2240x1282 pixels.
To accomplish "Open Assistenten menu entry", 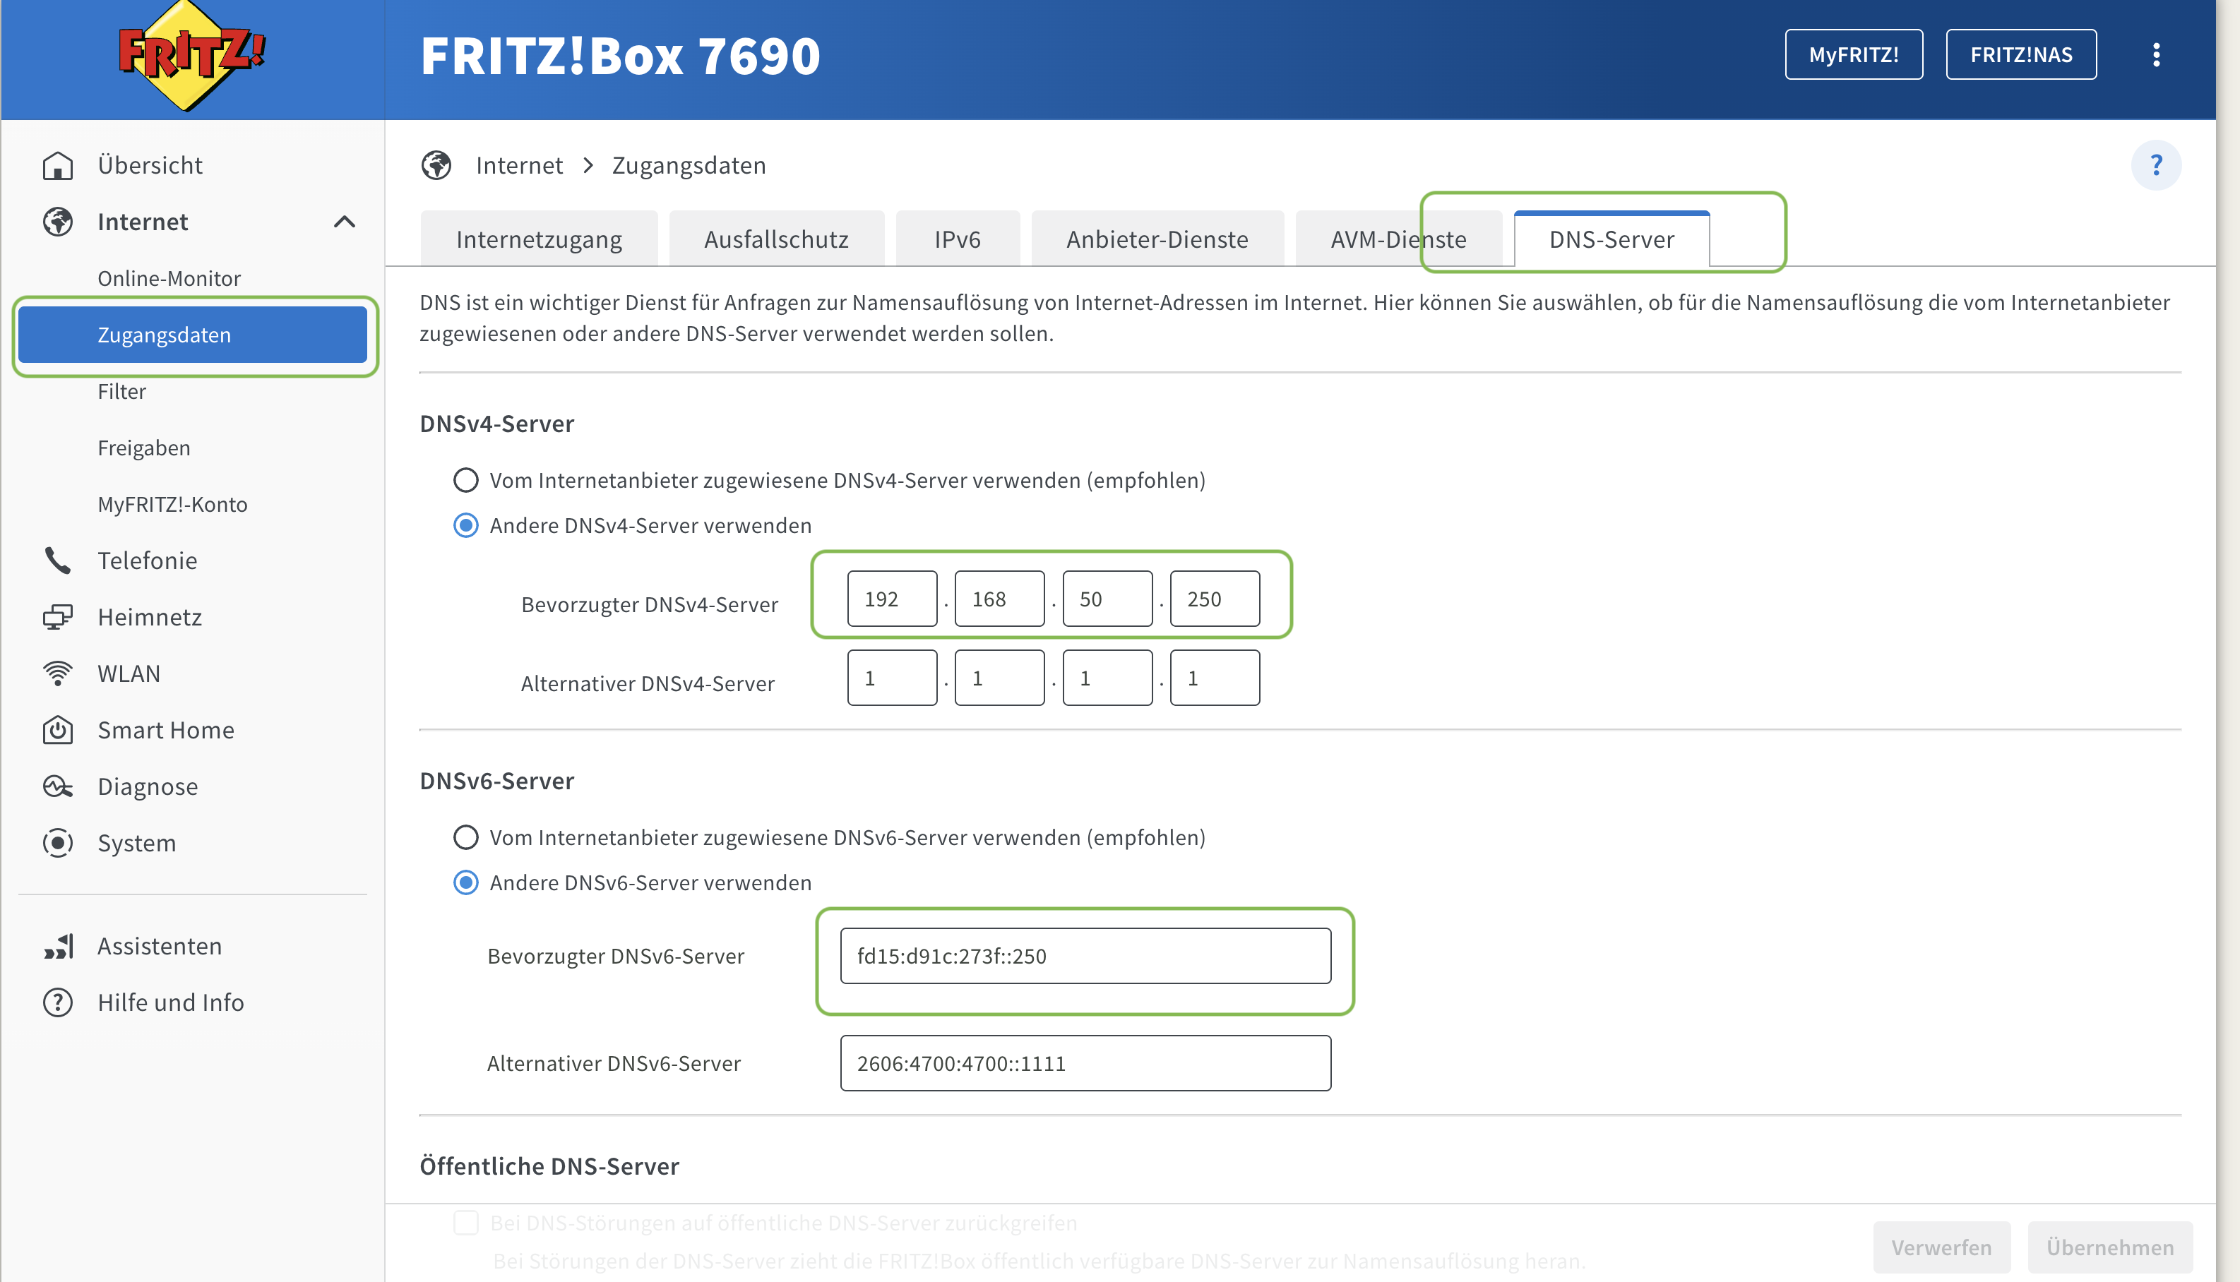I will point(160,946).
